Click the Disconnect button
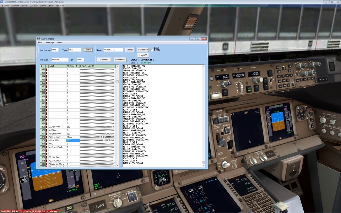Viewport: 341px width, 213px height. [x=120, y=59]
